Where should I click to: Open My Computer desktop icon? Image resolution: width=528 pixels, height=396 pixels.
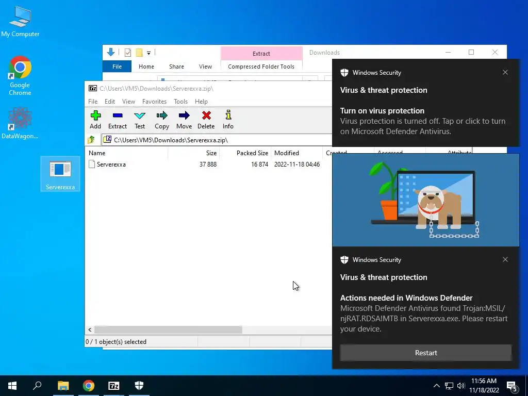(x=20, y=22)
